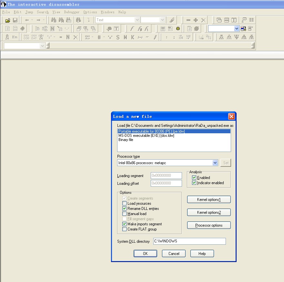The width and height of the screenshot is (284, 282).
Task: Click the large S string toolbar icon
Action: [118, 37]
